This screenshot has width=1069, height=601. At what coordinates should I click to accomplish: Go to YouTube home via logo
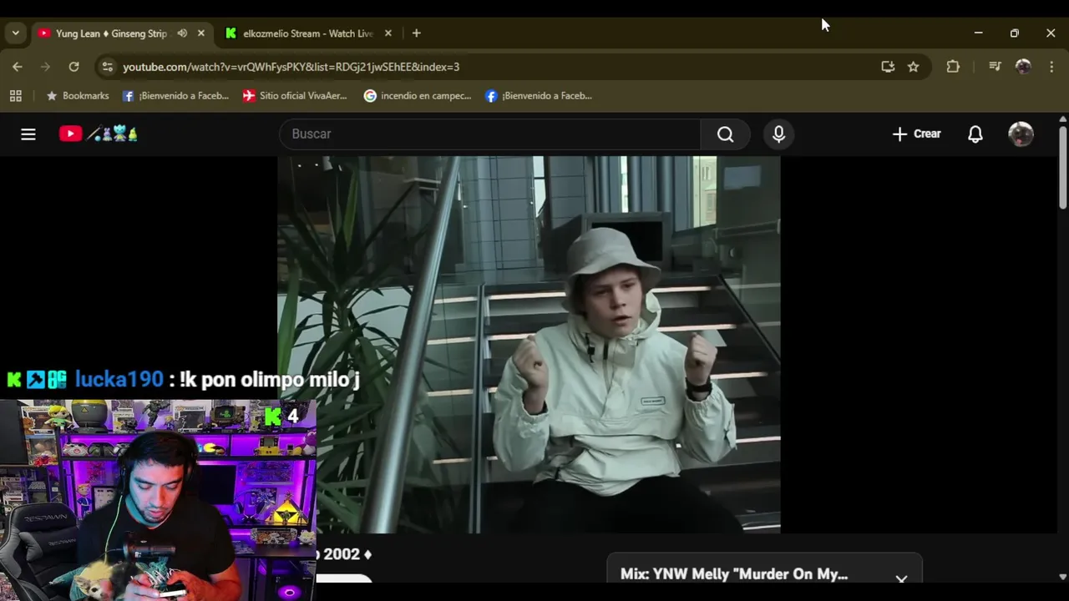click(98, 134)
